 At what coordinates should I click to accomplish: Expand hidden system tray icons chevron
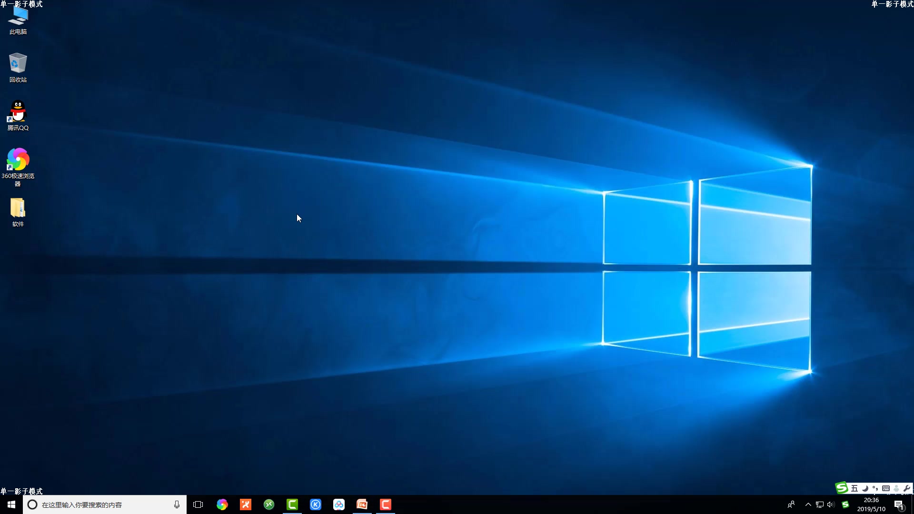point(808,504)
